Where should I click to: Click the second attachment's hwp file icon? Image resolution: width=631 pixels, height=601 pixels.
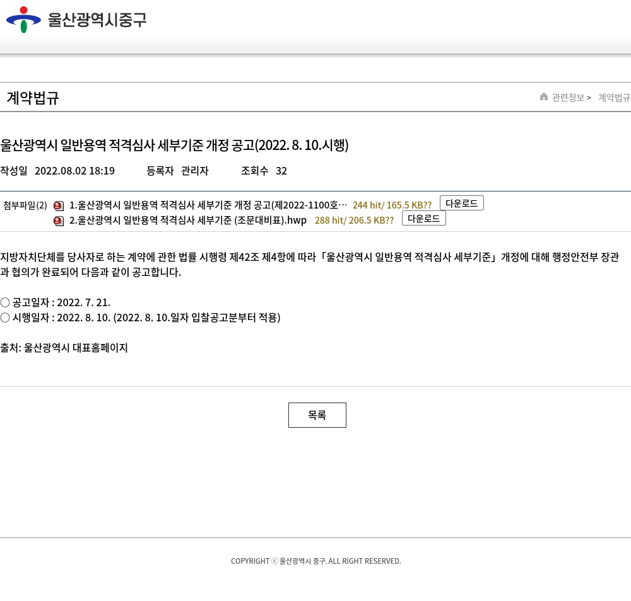(59, 220)
